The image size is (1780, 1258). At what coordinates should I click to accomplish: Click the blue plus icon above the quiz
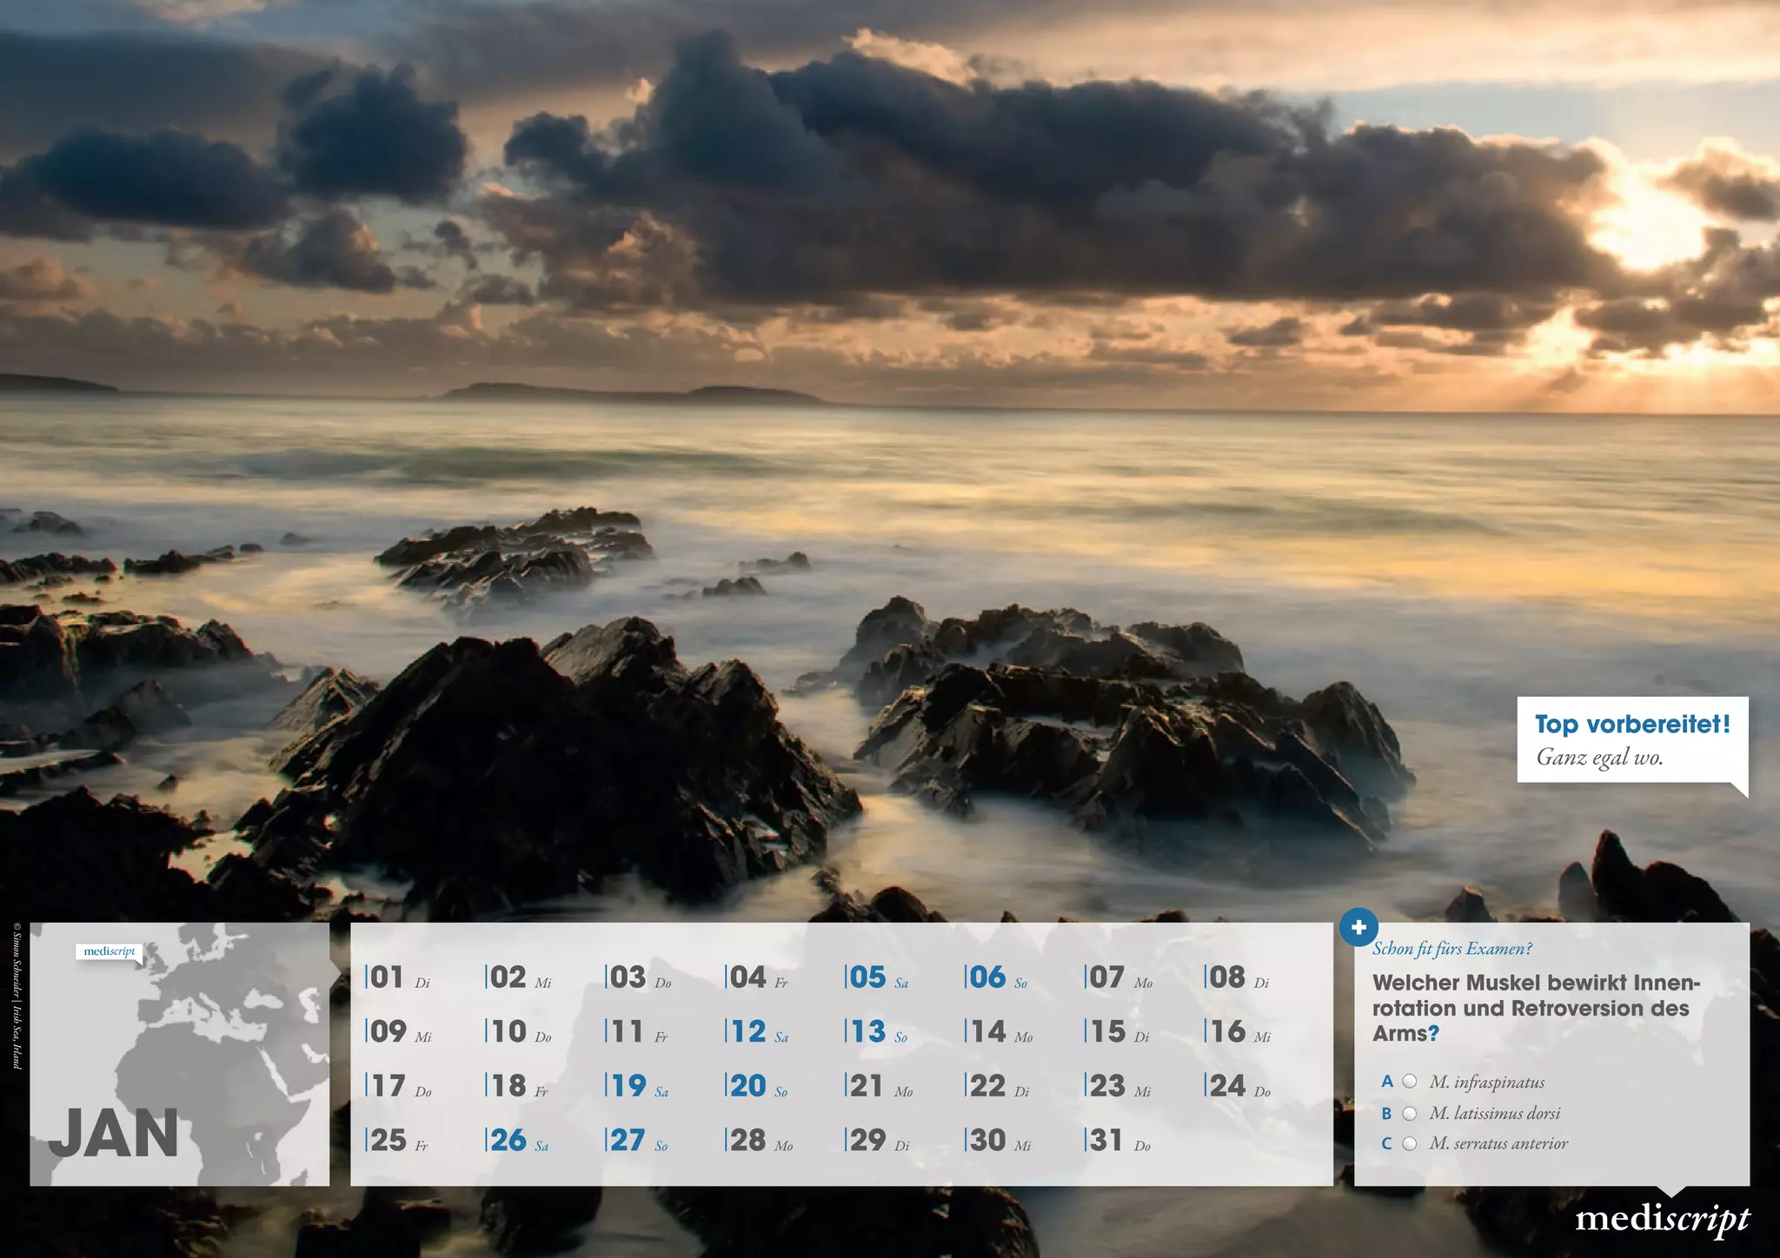1358,928
